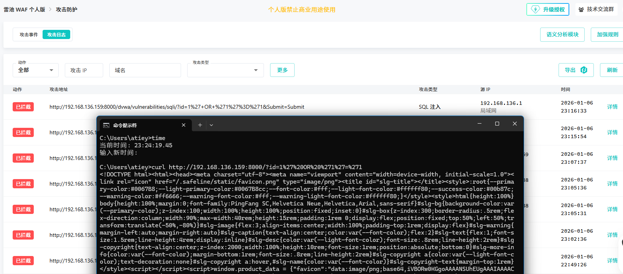This screenshot has width=623, height=274.
Task: Maximize the command prompt window
Action: pos(497,124)
